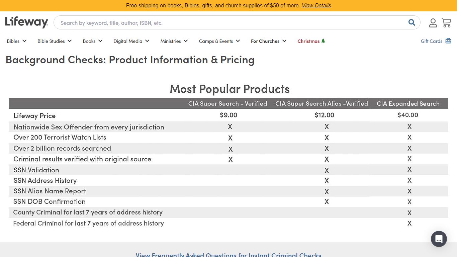Screen dimensions: 457x257
Task: Go to the Christmas section
Action: pyautogui.click(x=308, y=41)
